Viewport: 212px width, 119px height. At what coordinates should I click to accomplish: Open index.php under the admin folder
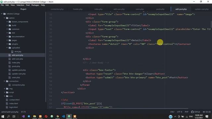click(16, 62)
